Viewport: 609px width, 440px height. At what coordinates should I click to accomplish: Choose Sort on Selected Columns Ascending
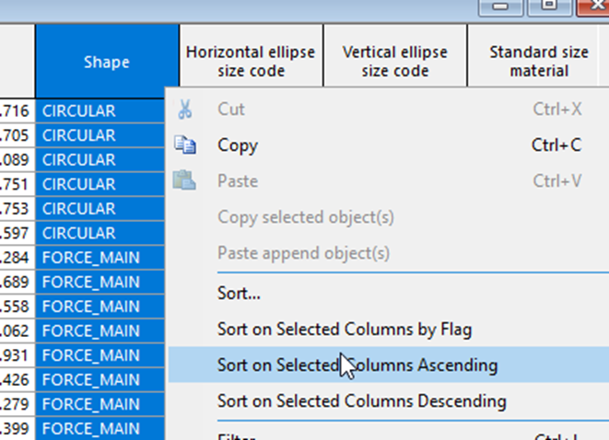pyautogui.click(x=389, y=365)
